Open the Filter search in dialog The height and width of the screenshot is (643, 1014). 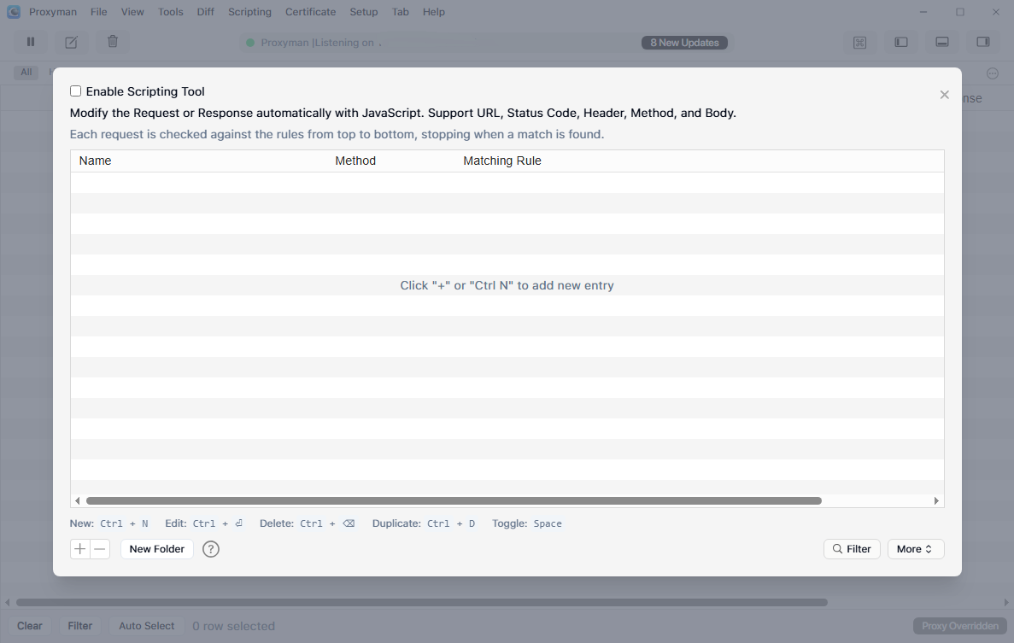coord(852,549)
